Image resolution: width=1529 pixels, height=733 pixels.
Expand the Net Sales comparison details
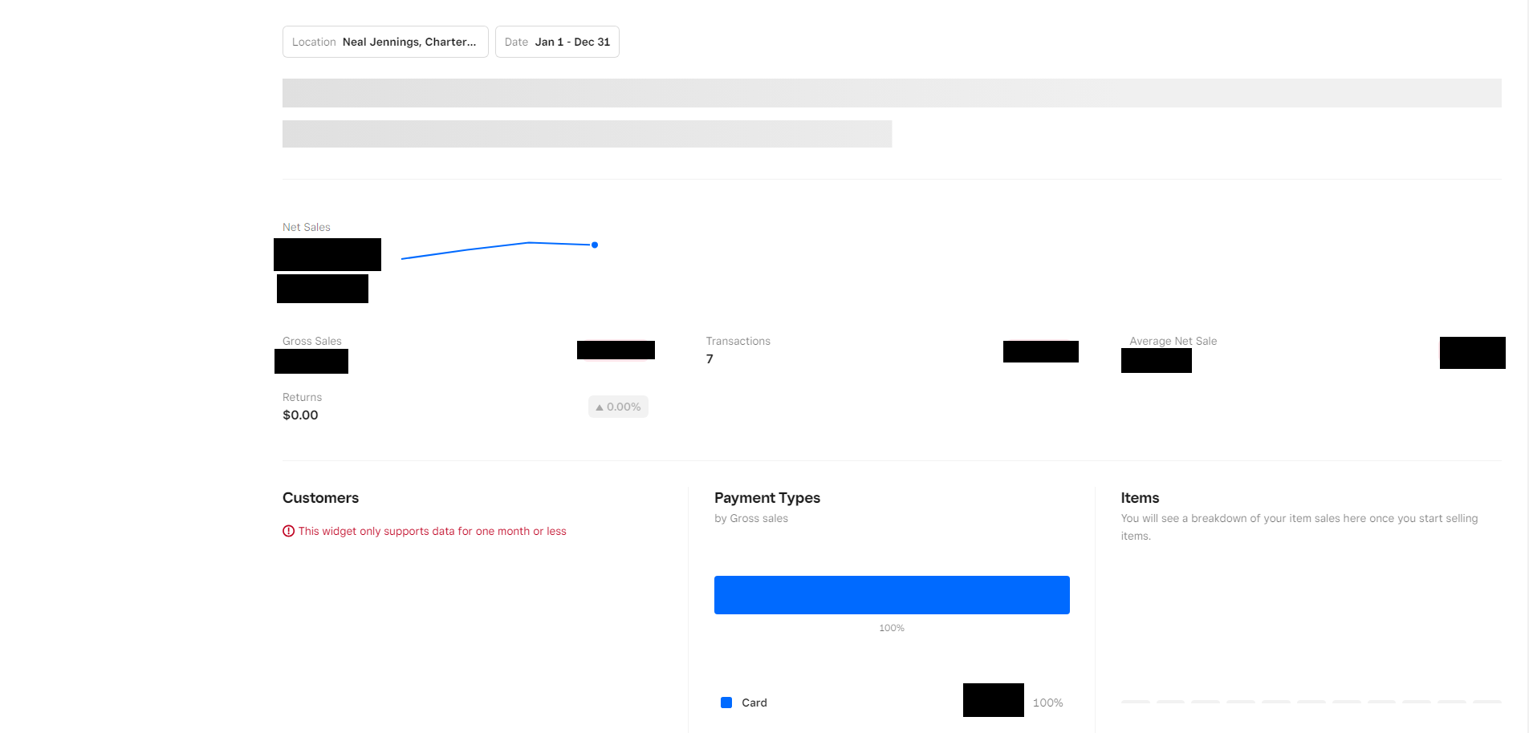pos(323,288)
